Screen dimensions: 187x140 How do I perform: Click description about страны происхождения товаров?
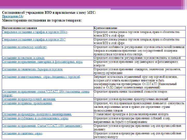(x=139, y=107)
